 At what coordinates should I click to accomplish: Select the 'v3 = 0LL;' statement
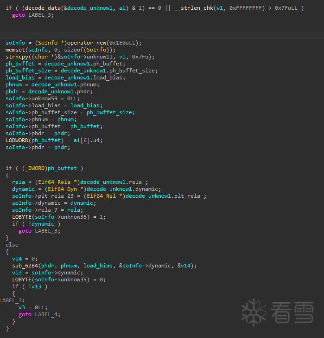tap(33, 307)
